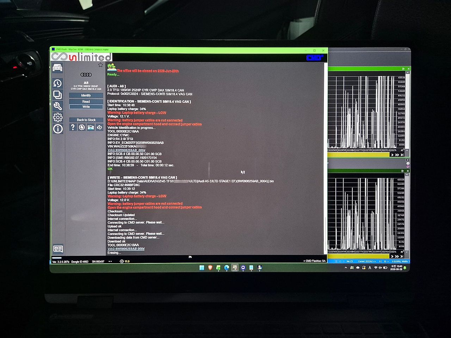Open the wrench tools icon

coord(58,106)
